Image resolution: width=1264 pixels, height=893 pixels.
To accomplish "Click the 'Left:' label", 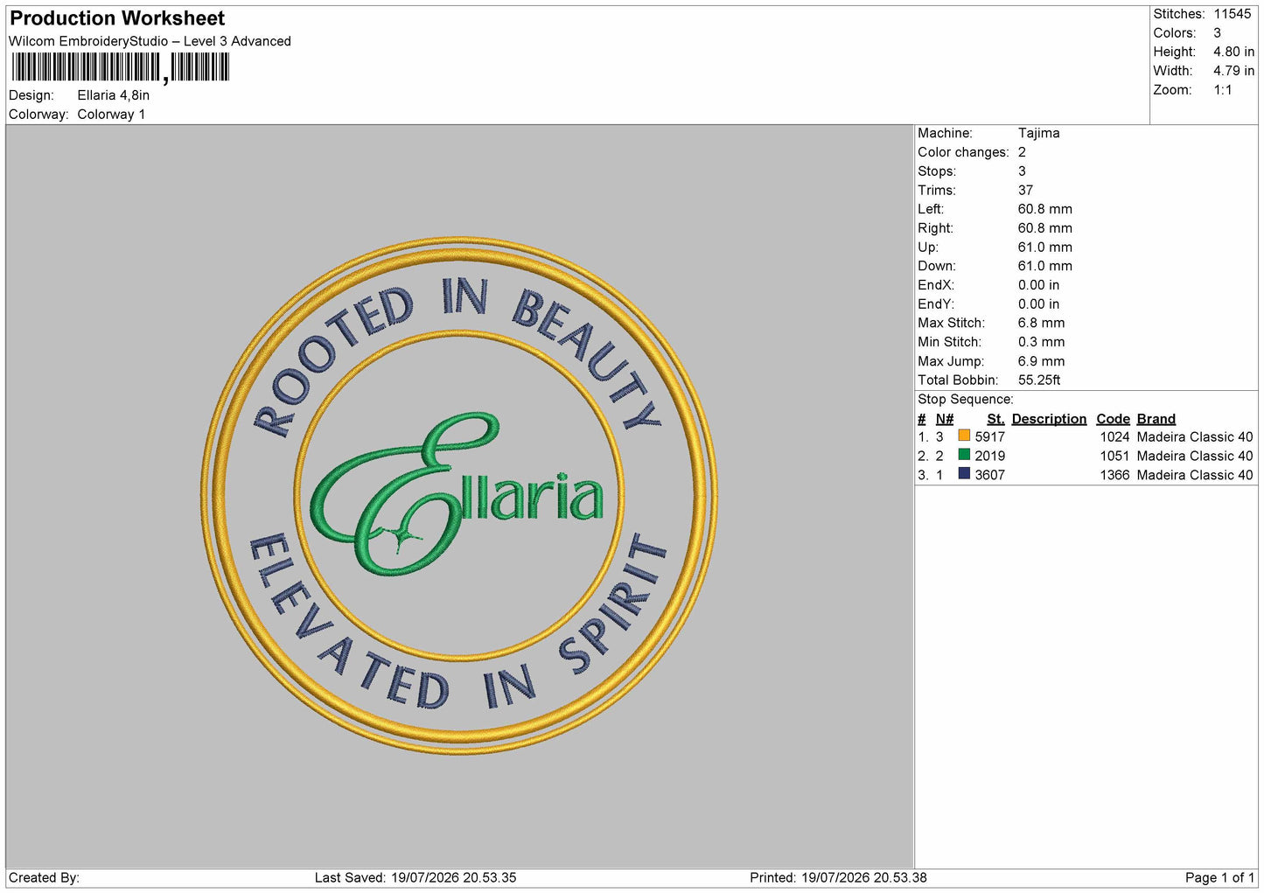I will click(x=931, y=209).
